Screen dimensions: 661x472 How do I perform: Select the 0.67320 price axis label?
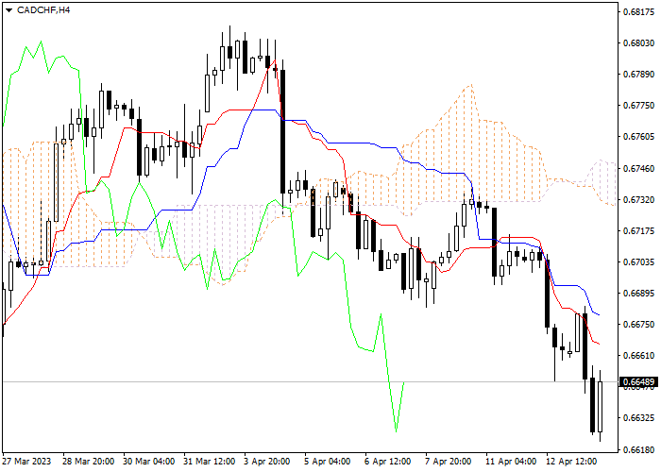click(639, 200)
